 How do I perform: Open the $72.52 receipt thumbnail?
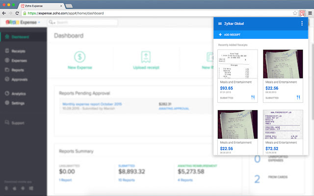(283, 124)
